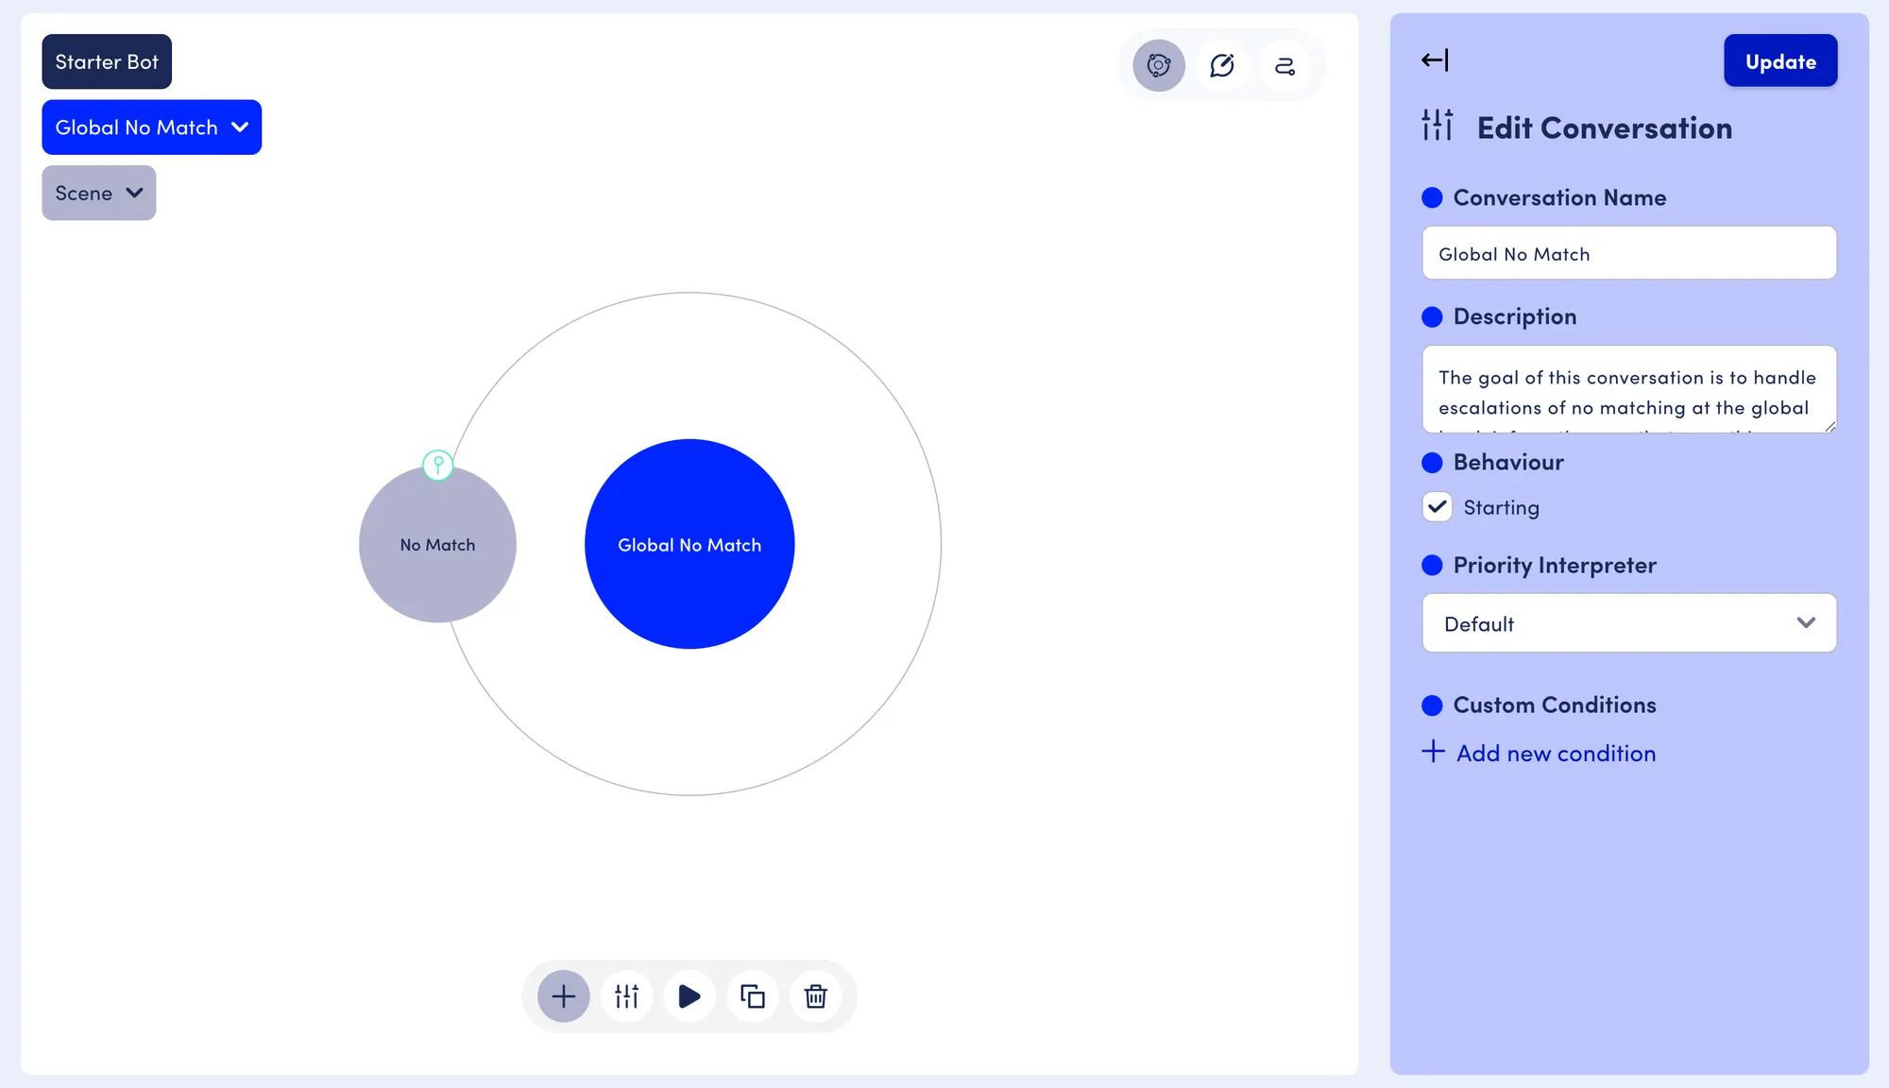
Task: Click the Edit Conversation heading
Action: click(x=1605, y=127)
